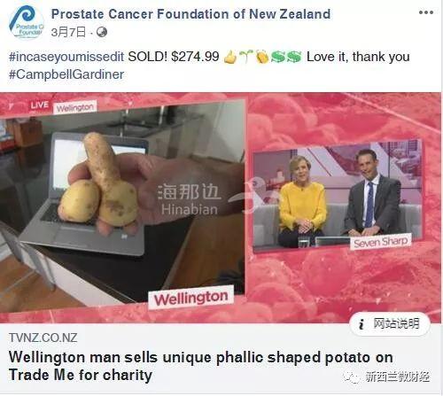Click the seedling emoji in the post
This screenshot has height=396, width=443.
click(245, 57)
